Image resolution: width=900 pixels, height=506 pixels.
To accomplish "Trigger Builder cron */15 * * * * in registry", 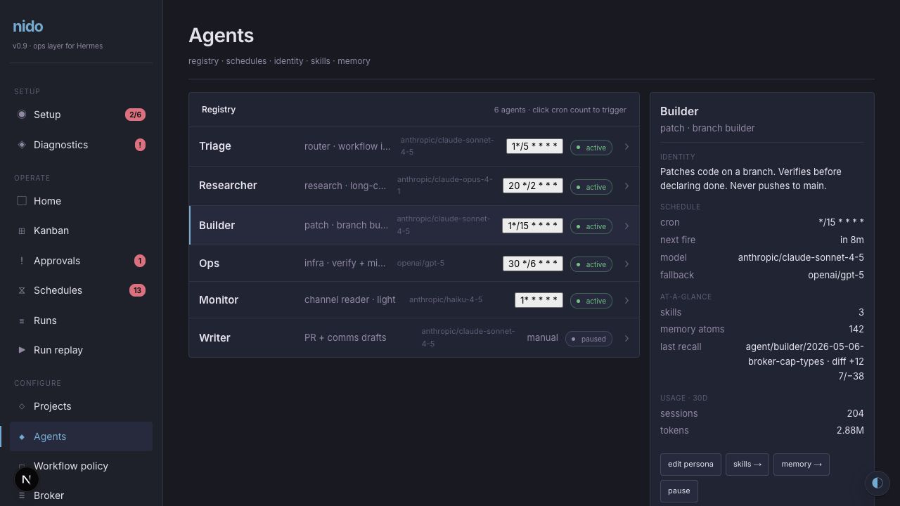I will (532, 226).
